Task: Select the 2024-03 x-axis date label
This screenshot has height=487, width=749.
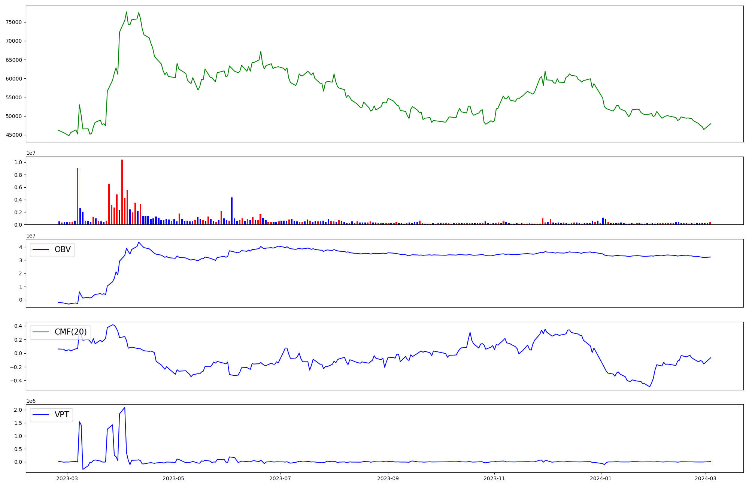Action: (706, 478)
